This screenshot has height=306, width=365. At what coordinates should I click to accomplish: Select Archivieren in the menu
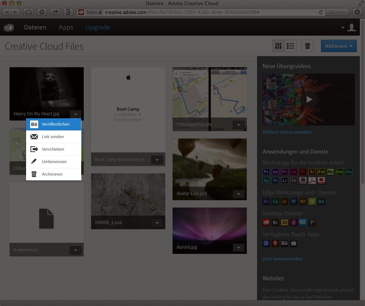[x=54, y=174]
